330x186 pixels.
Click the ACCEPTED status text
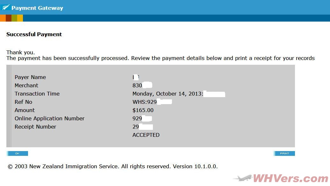pyautogui.click(x=146, y=135)
